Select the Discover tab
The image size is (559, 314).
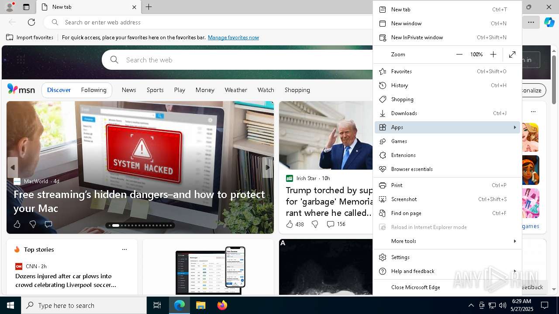click(x=59, y=90)
